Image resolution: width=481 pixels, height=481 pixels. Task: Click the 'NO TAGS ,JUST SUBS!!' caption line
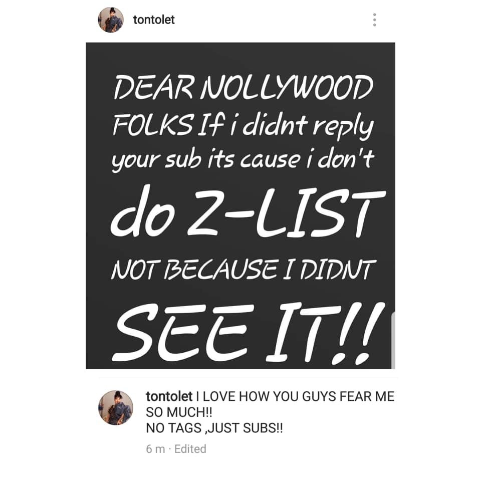tap(214, 428)
